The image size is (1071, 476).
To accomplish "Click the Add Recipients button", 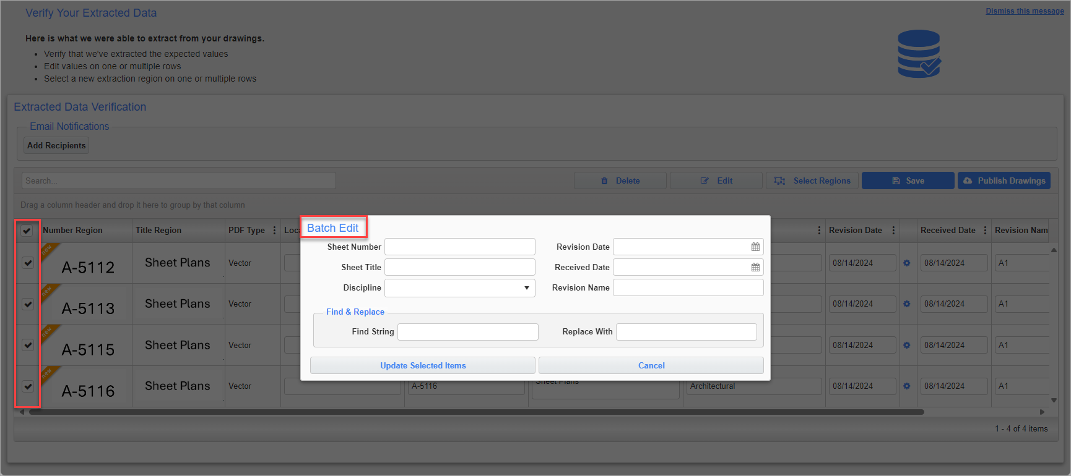I will coord(56,145).
